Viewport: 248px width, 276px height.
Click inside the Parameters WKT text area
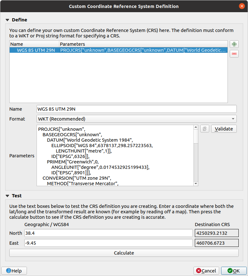pos(115,155)
